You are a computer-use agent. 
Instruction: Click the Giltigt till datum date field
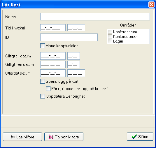pyautogui.click(x=53, y=56)
